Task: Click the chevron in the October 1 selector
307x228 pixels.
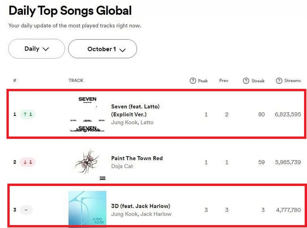Action: coord(122,50)
